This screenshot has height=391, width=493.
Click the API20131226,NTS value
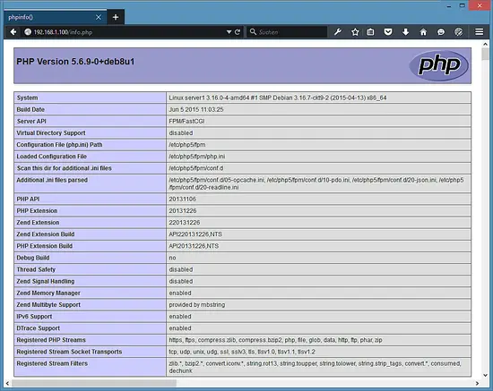(194, 246)
